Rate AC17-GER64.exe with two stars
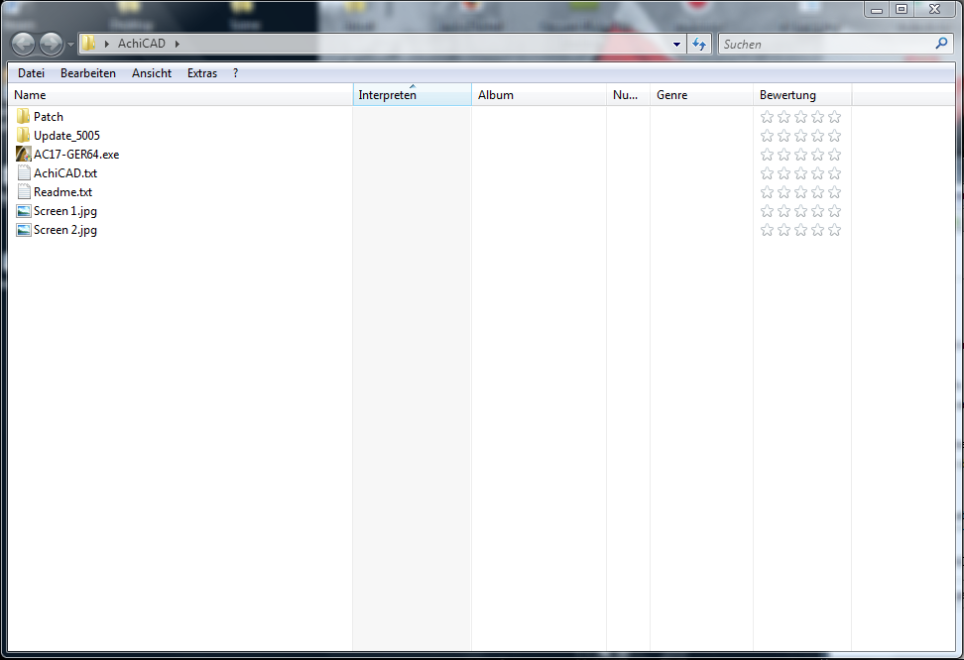964x660 pixels. coord(783,155)
